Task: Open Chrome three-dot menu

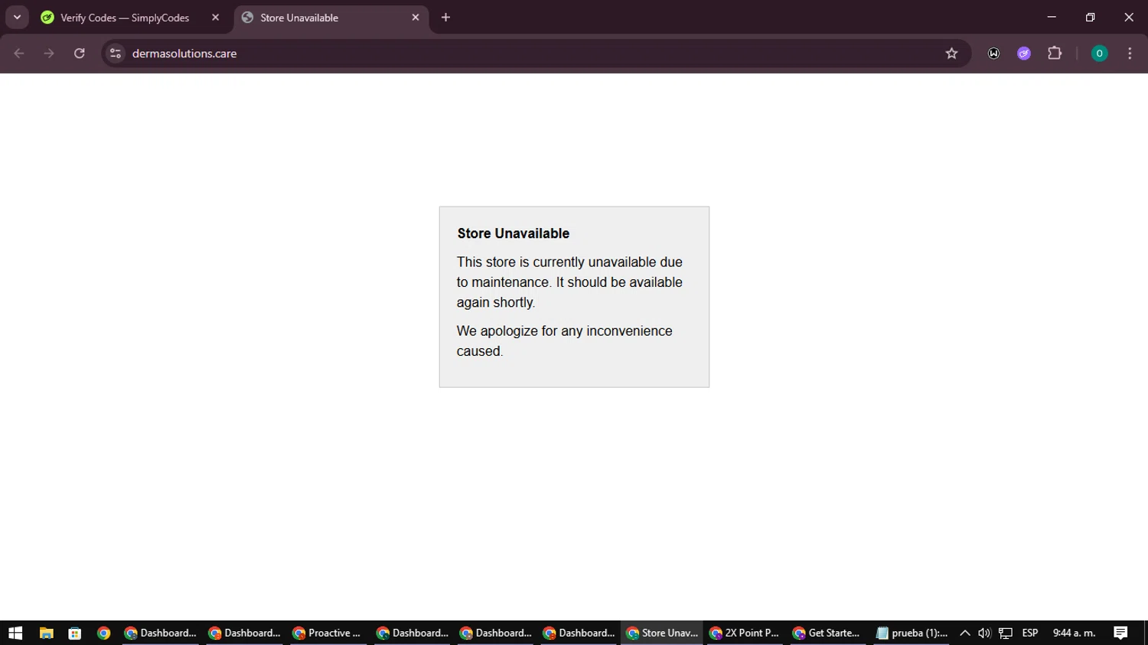Action: click(x=1130, y=54)
